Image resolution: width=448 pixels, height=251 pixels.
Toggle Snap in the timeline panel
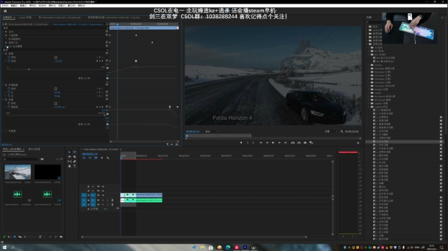[90, 158]
